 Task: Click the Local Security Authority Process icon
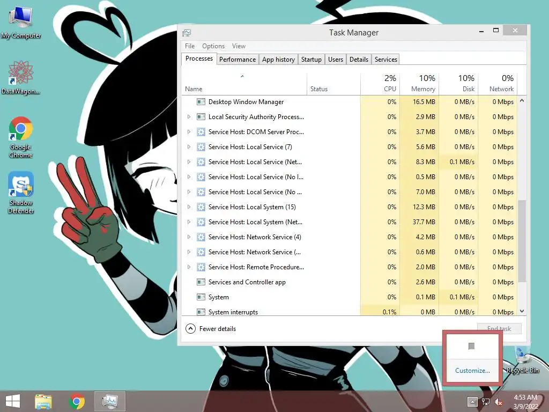(x=201, y=117)
